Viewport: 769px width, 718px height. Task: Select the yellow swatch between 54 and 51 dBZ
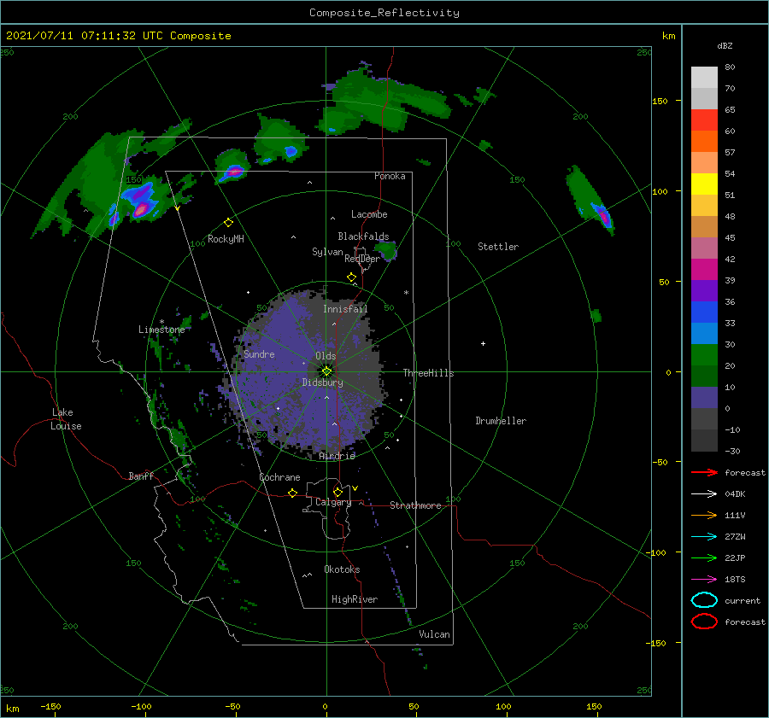(x=704, y=184)
